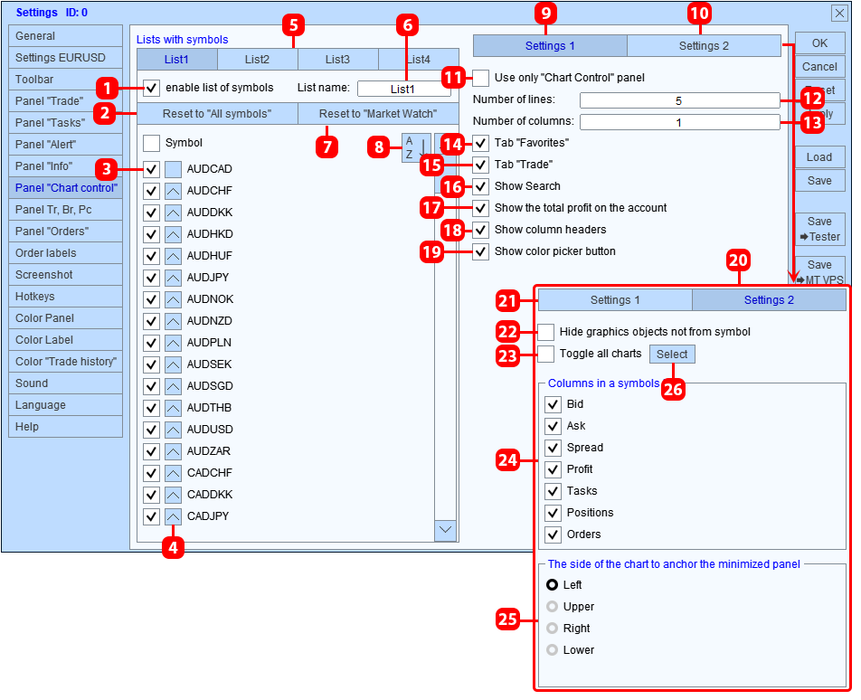Move AUDUSD up with its arrow icon
Image resolution: width=861 pixels, height=700 pixels.
click(173, 430)
